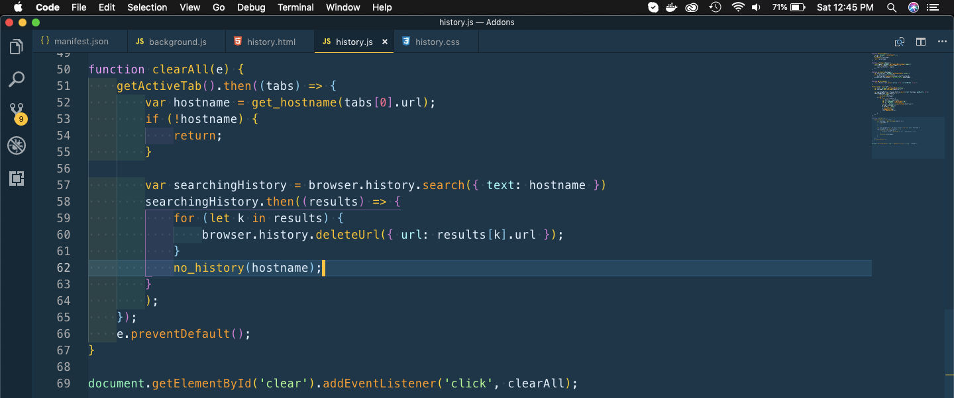Click the checkmark status icon in menu bar
The image size is (954, 398).
pos(653,7)
